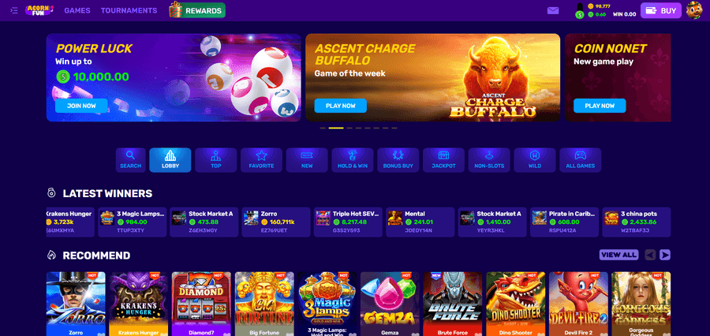710x336 pixels.
Task: Open the Zorro game thumbnail
Action: coord(76,304)
